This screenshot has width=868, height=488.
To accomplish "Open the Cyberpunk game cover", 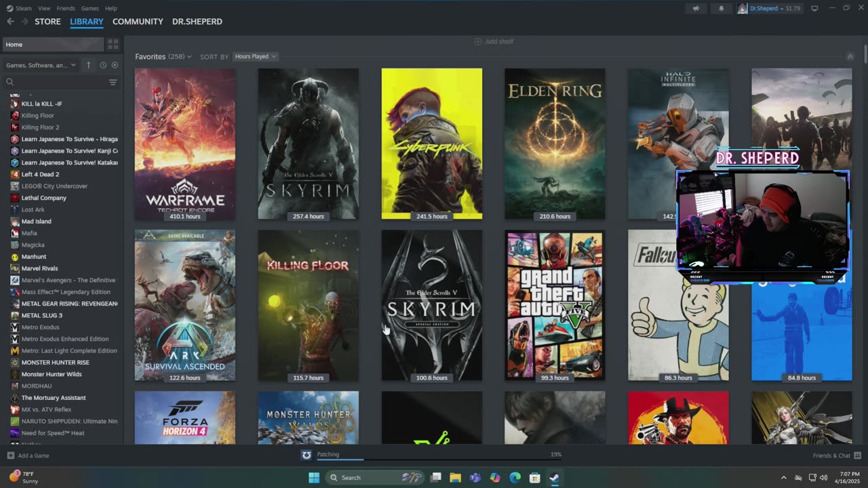I will pyautogui.click(x=432, y=144).
